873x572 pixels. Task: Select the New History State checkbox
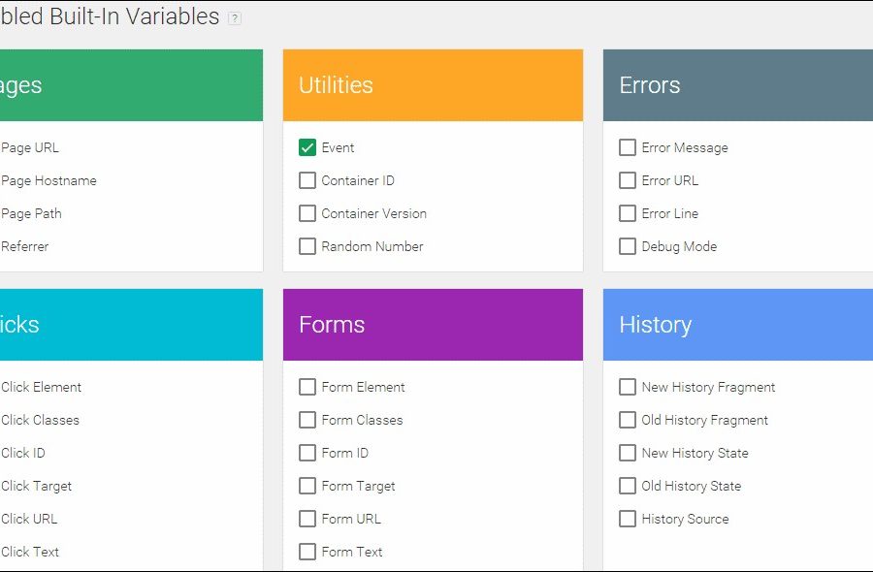[x=628, y=453]
